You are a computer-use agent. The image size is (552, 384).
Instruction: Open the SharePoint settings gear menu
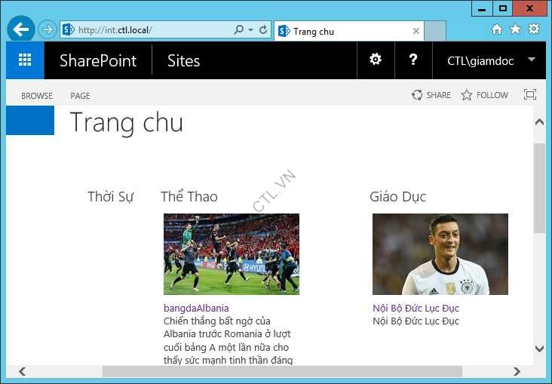(375, 60)
